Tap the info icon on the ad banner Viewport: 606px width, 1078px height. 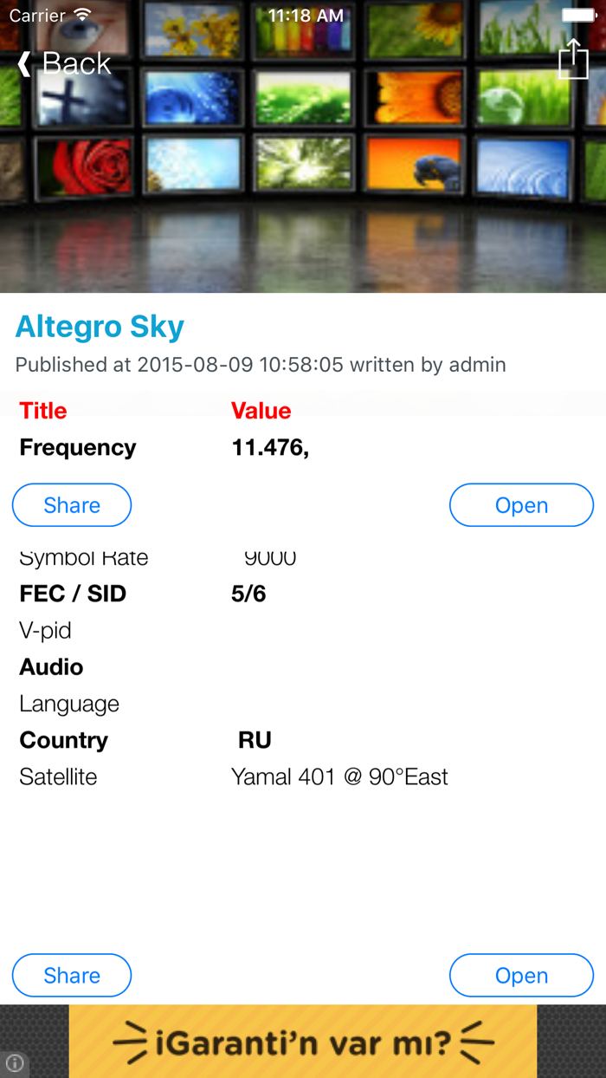pos(14,1064)
